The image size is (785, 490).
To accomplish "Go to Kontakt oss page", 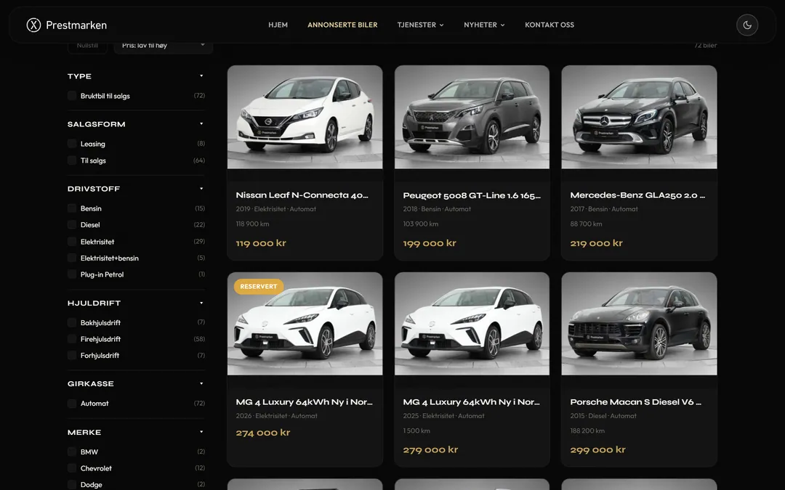I will 549,25.
